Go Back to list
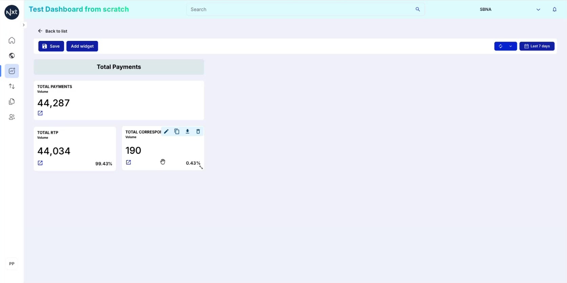 pos(52,31)
